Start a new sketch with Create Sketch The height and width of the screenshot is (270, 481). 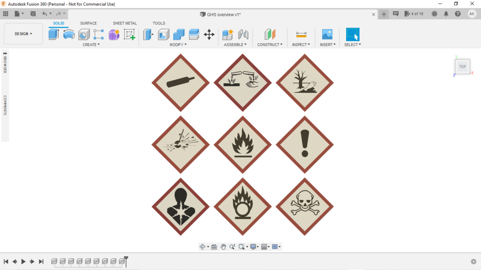point(129,35)
